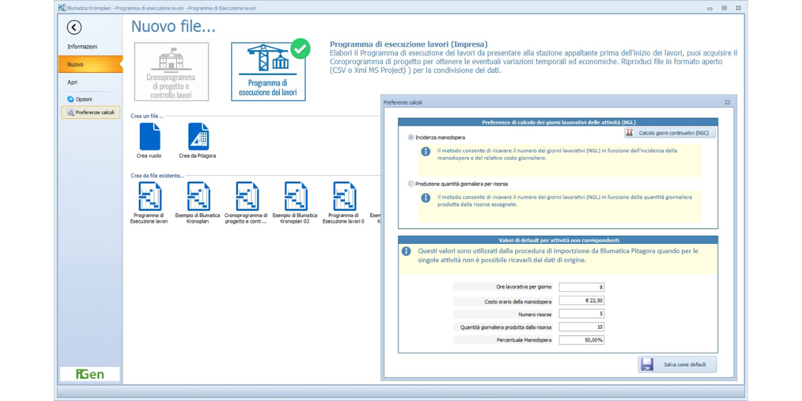The height and width of the screenshot is (401, 802).
Task: Click the Crea da Pitagora icon
Action: [x=198, y=137]
